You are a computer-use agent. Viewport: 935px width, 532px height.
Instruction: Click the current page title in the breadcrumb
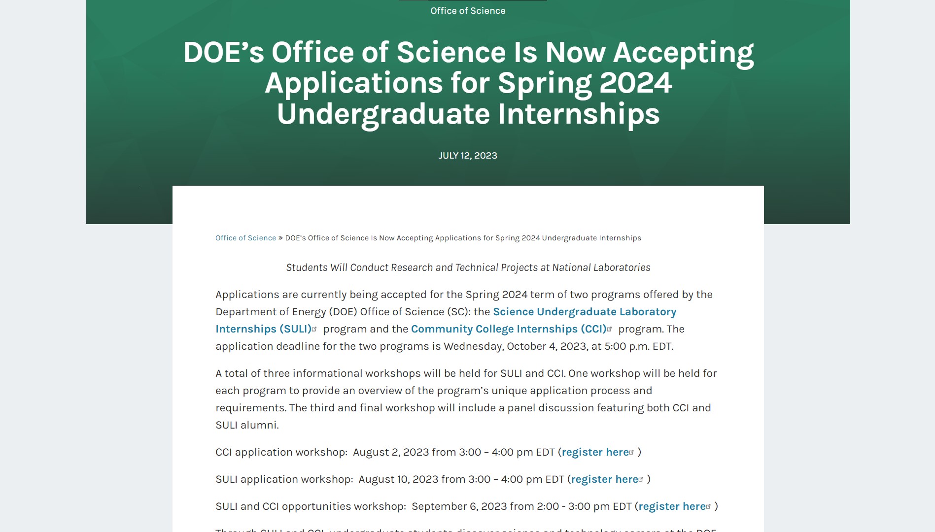(463, 238)
